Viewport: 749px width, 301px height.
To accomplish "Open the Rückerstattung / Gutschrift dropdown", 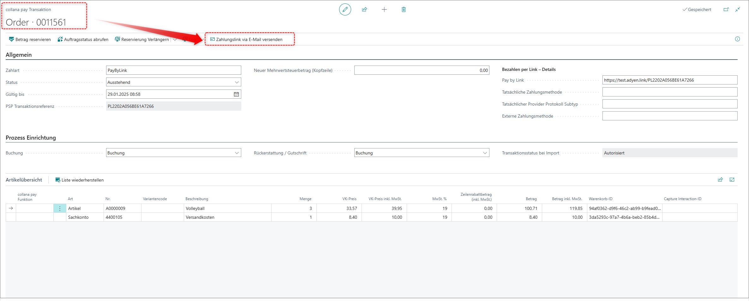I will coord(485,153).
